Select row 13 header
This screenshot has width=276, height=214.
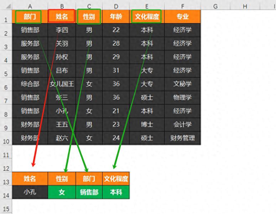(x=6, y=179)
